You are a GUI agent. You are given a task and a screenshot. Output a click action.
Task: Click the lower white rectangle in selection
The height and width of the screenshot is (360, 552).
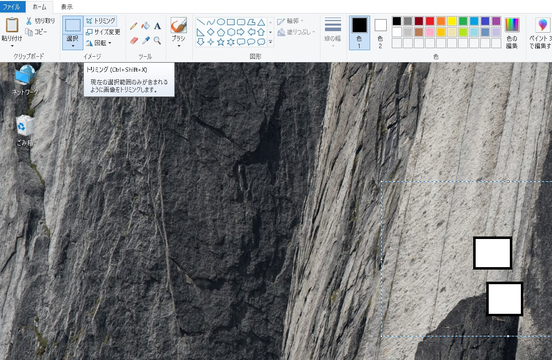[505, 299]
